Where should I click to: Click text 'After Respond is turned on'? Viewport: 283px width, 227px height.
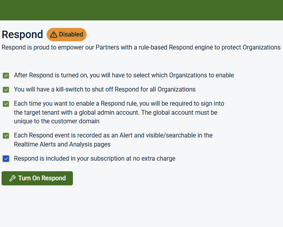point(51,75)
